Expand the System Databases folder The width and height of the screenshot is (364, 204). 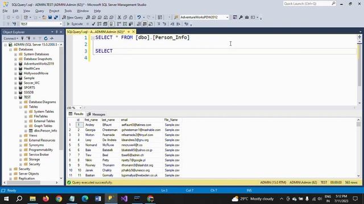pos(15,54)
